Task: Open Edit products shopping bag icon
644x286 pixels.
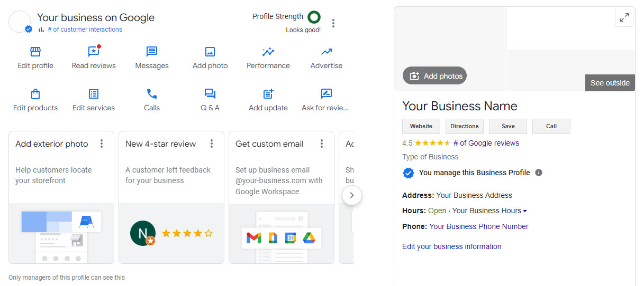Action: coord(35,94)
